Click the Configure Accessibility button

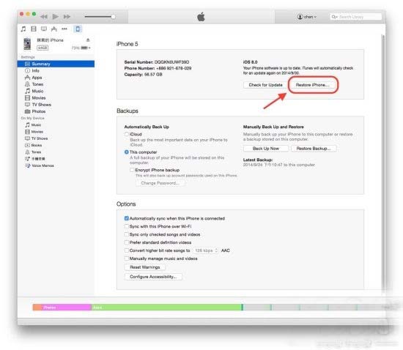click(x=153, y=277)
